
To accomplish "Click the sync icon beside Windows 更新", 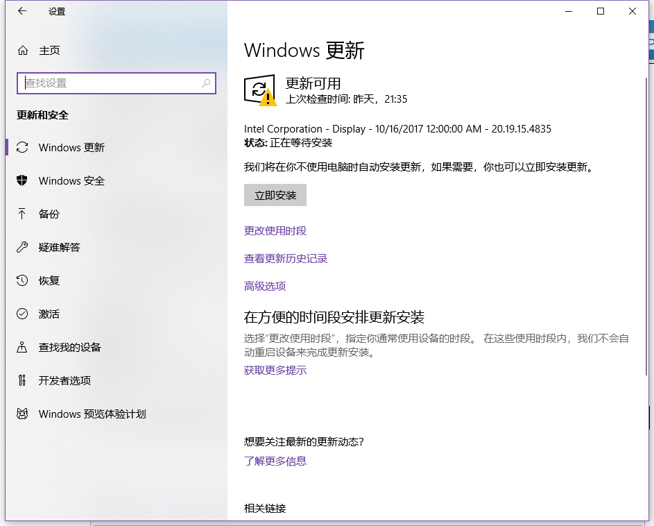I will (x=22, y=147).
